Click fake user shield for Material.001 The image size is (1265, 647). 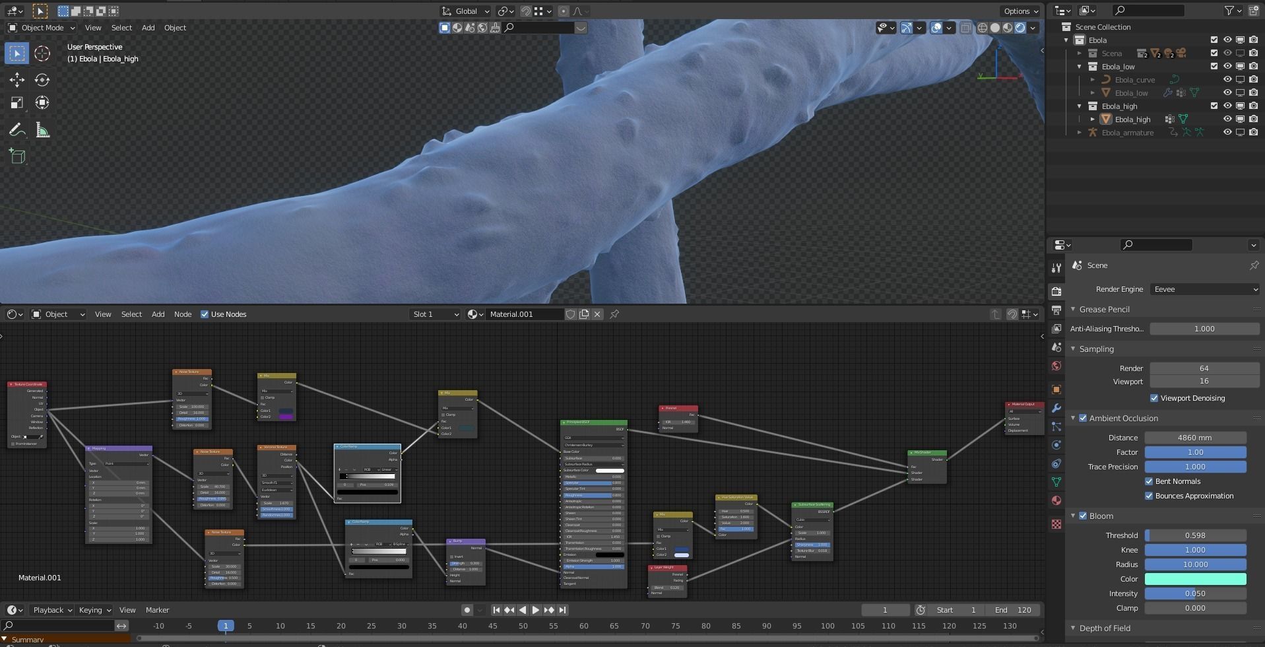[x=571, y=314]
